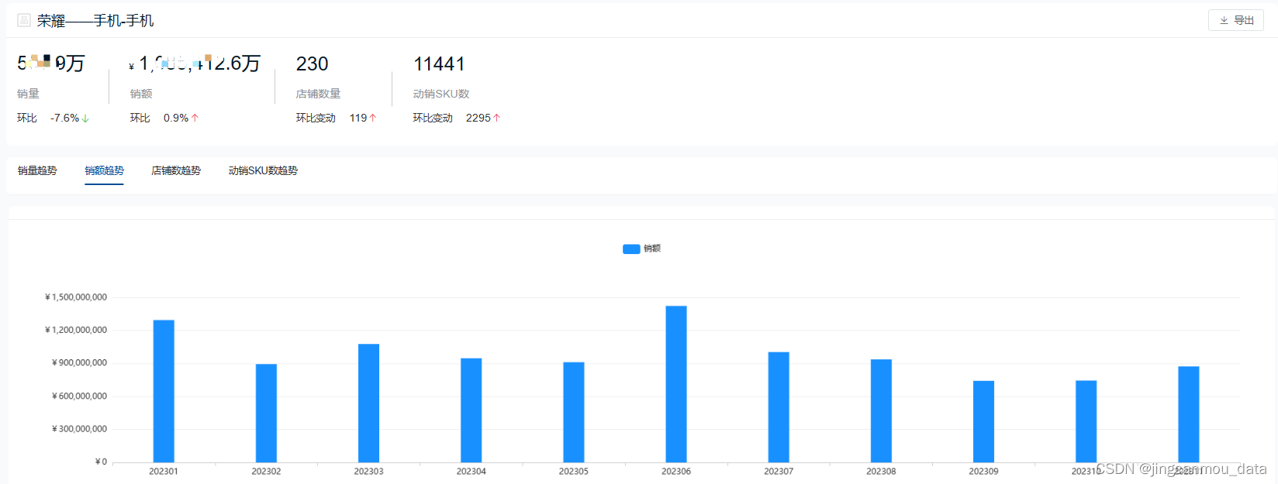Click the 202306 x-axis label

tap(676, 472)
